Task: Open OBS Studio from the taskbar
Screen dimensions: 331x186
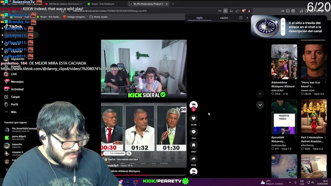Action: [135, 182]
